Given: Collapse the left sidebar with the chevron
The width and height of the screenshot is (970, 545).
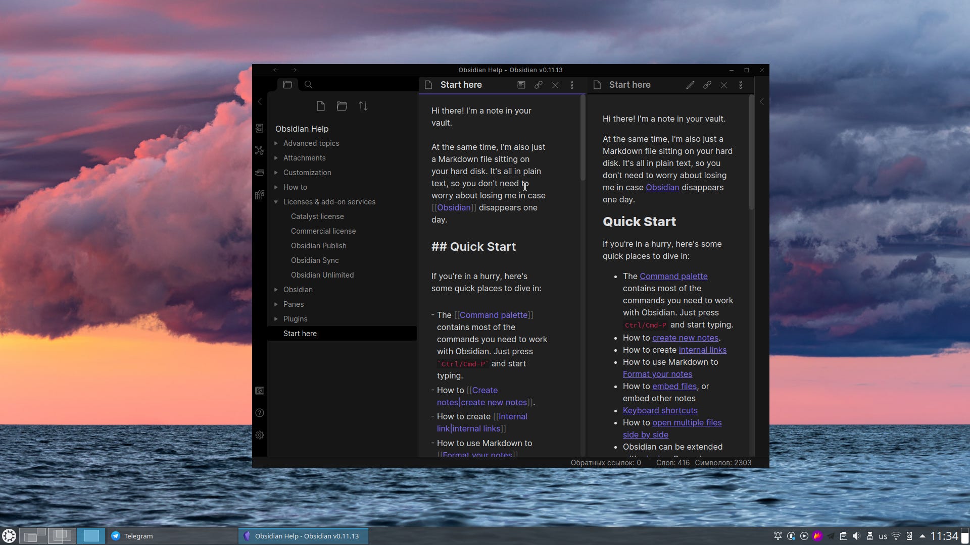Looking at the screenshot, I should tap(260, 101).
